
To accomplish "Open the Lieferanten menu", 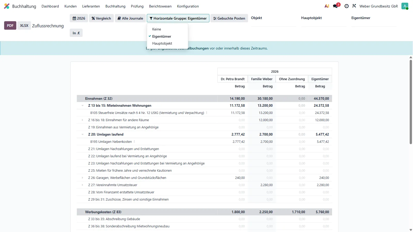I will coord(91,6).
